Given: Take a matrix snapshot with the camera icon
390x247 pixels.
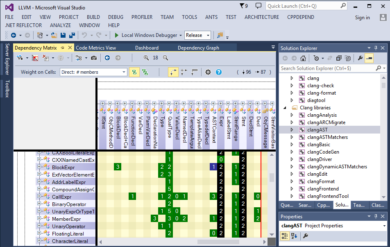Looking at the screenshot, I should point(94,58).
